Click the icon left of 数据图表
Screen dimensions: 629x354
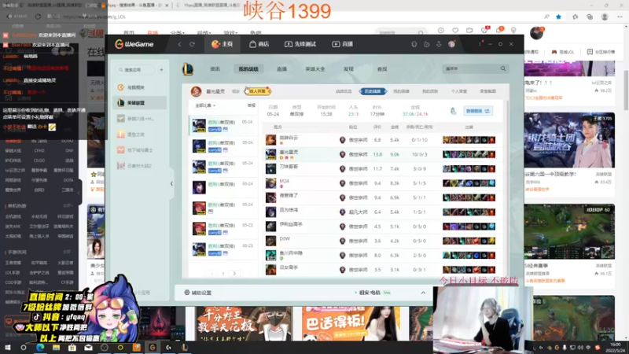[454, 111]
